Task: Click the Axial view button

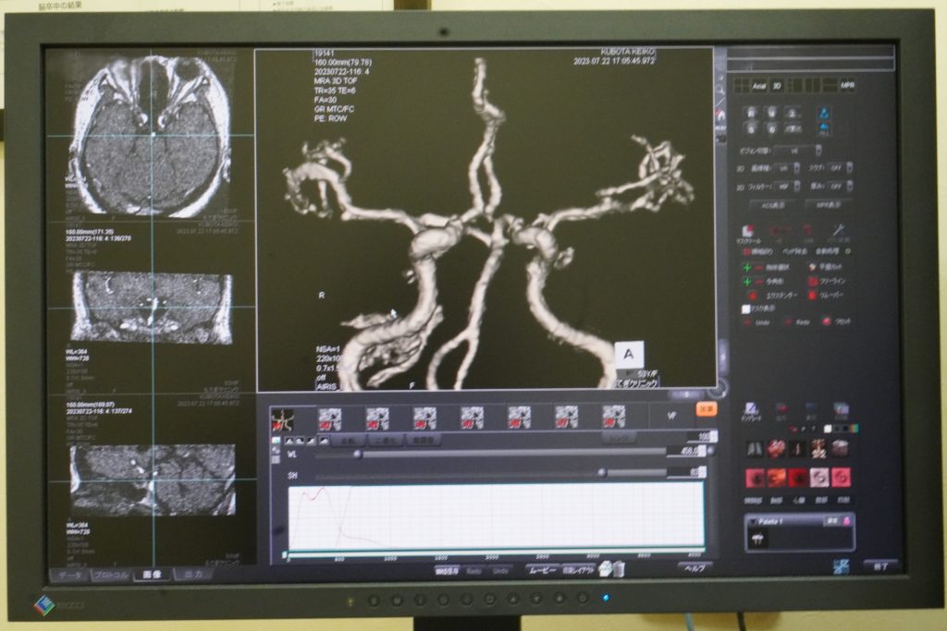Action: tap(759, 85)
